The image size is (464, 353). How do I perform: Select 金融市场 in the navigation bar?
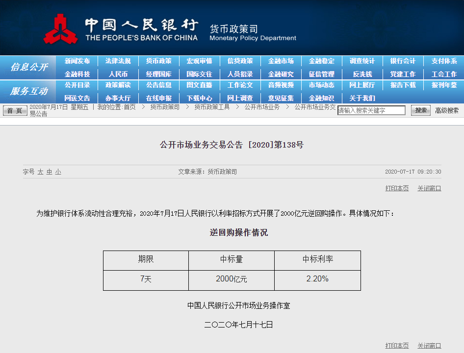(281, 61)
